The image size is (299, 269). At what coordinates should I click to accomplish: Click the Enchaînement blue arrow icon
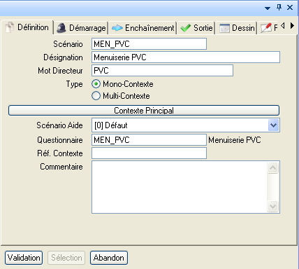pos(117,28)
